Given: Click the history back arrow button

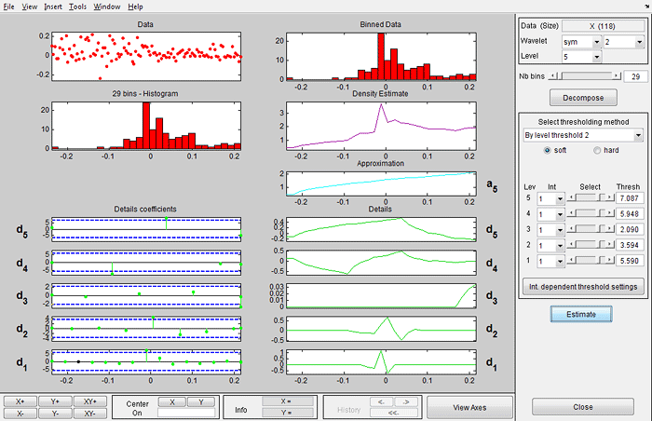Looking at the screenshot, I should 382,401.
